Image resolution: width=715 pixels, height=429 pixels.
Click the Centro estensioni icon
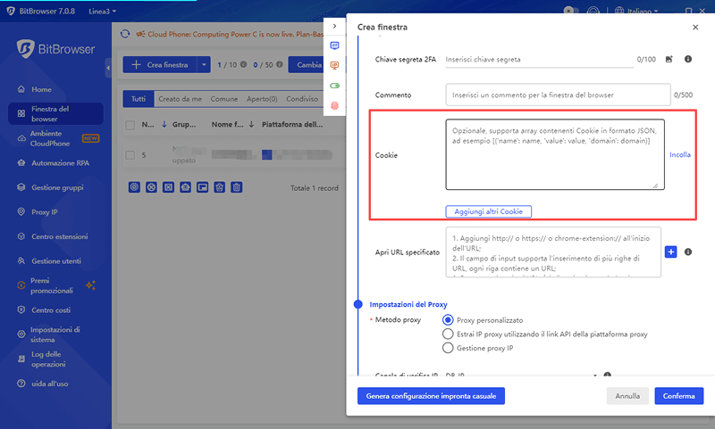point(21,236)
